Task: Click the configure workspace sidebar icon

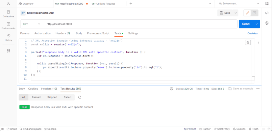Action: tap(8, 51)
